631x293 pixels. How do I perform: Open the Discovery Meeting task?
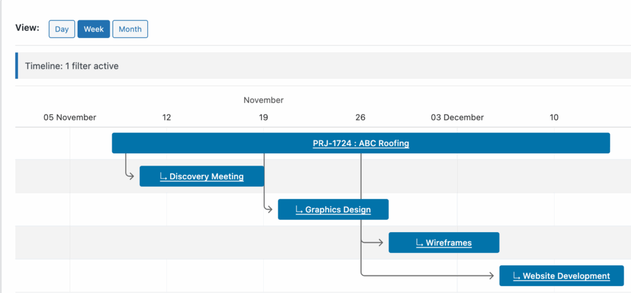(x=206, y=177)
